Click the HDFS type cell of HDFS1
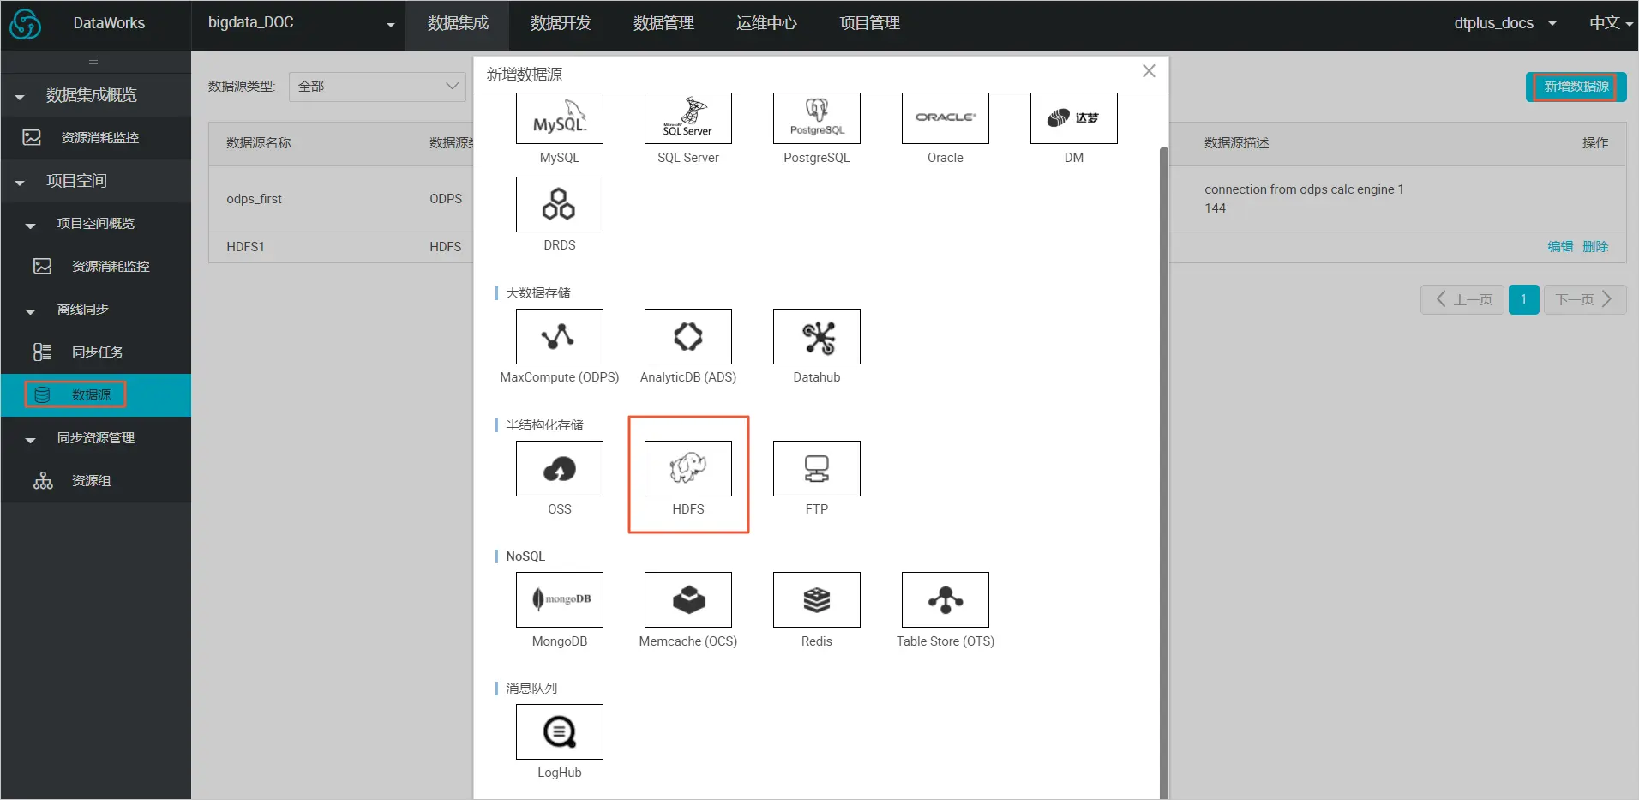This screenshot has width=1639, height=800. [446, 247]
